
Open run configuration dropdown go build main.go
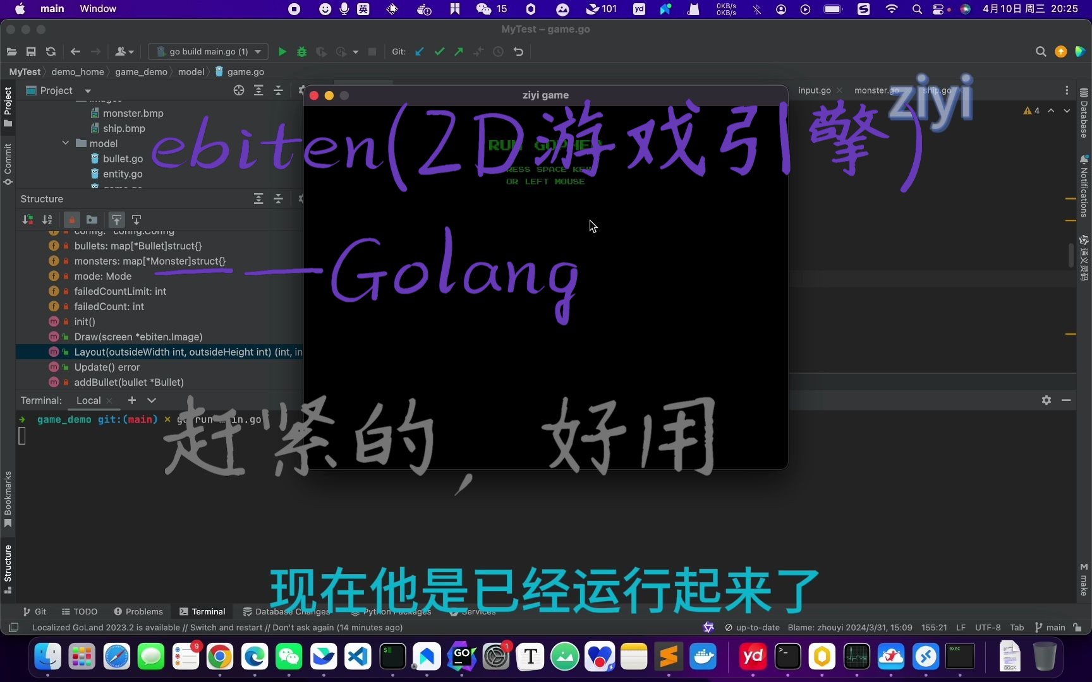point(208,52)
